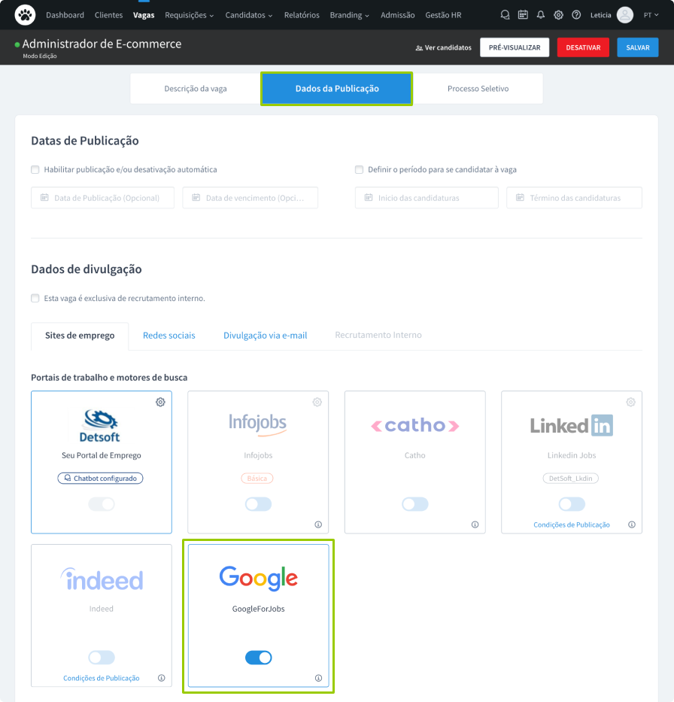Screen dimensions: 674x702
Task: Click info icon on GoogleForJobs card
Action: point(318,678)
